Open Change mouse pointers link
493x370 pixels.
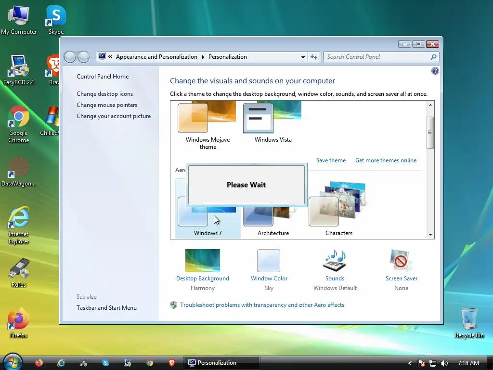107,105
